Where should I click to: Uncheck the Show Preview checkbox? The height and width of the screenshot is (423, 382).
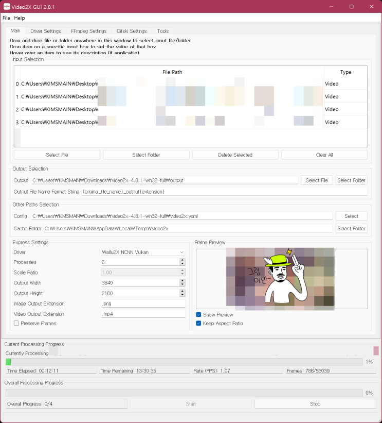(198, 315)
